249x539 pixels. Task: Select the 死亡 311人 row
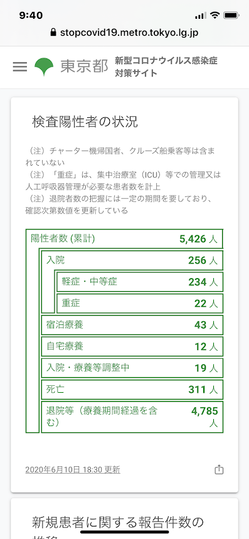tap(132, 389)
